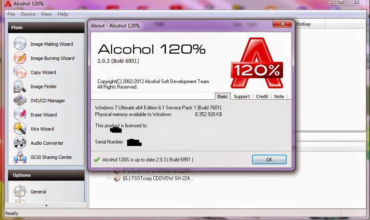Open Audio Converter music notes icon

pos(20,143)
